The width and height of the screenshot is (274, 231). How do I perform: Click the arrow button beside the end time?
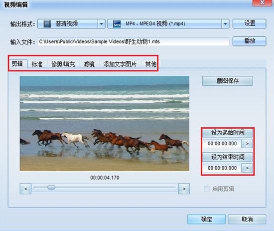pos(247,168)
